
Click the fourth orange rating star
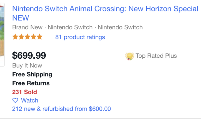point(33,37)
